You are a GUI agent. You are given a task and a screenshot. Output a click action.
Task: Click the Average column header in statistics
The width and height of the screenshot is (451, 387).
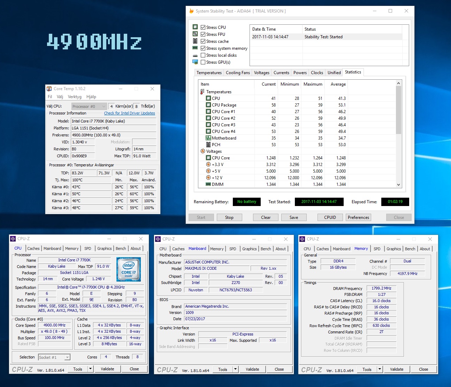point(336,84)
